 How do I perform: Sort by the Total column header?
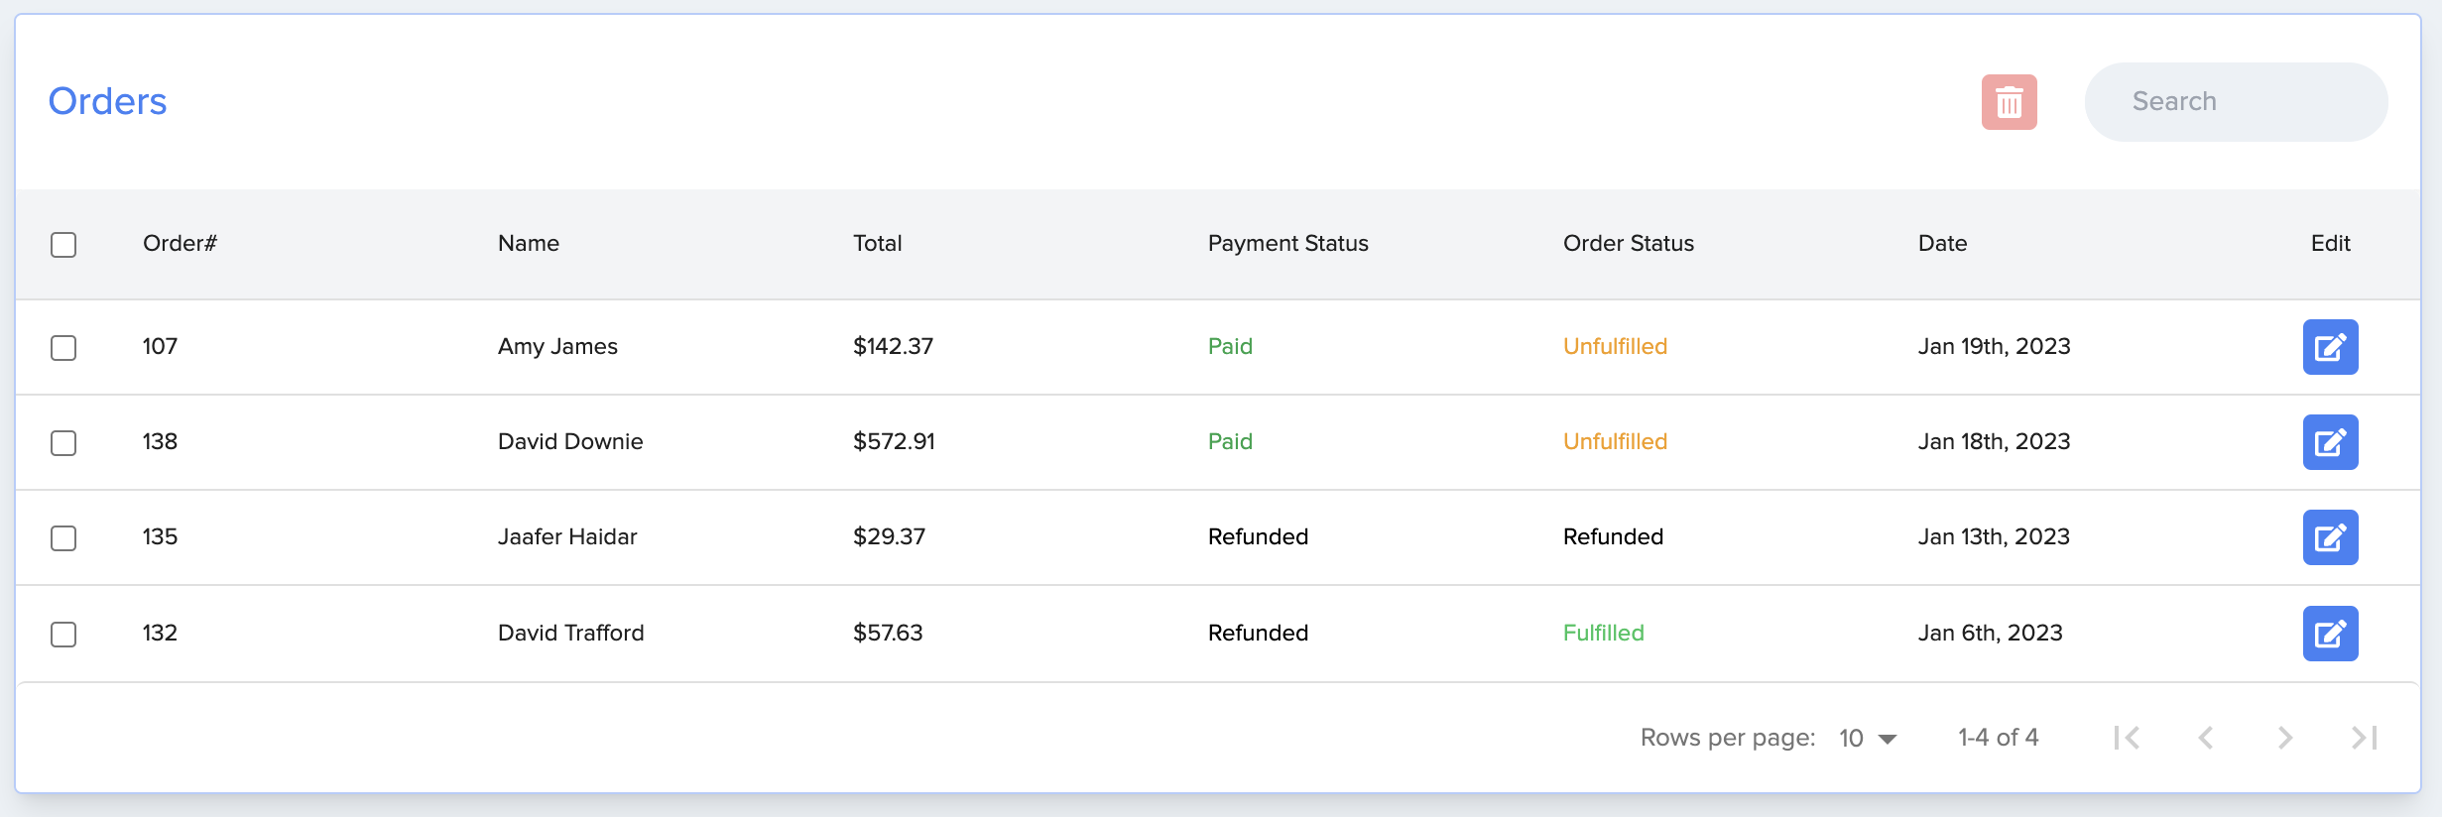877,244
